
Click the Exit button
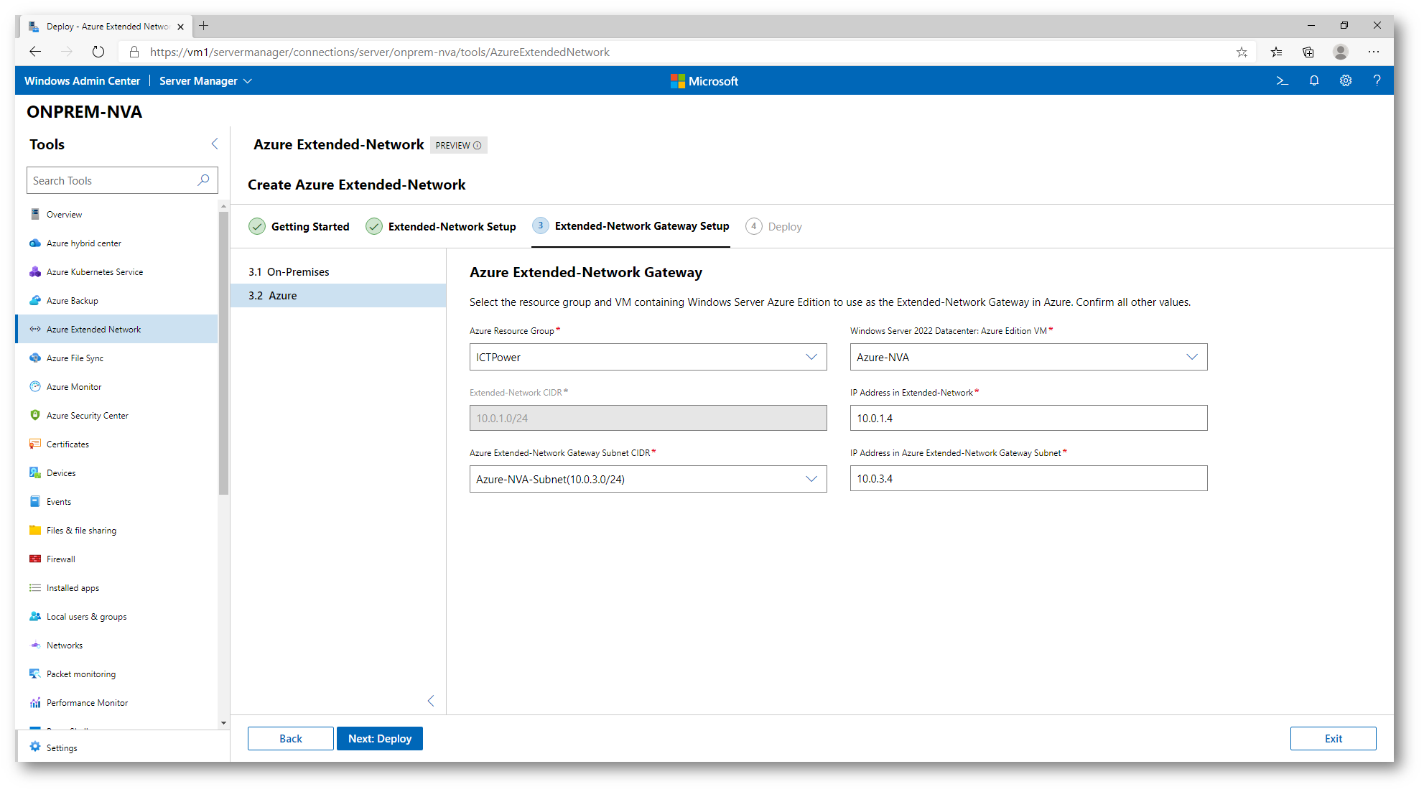[1334, 738]
